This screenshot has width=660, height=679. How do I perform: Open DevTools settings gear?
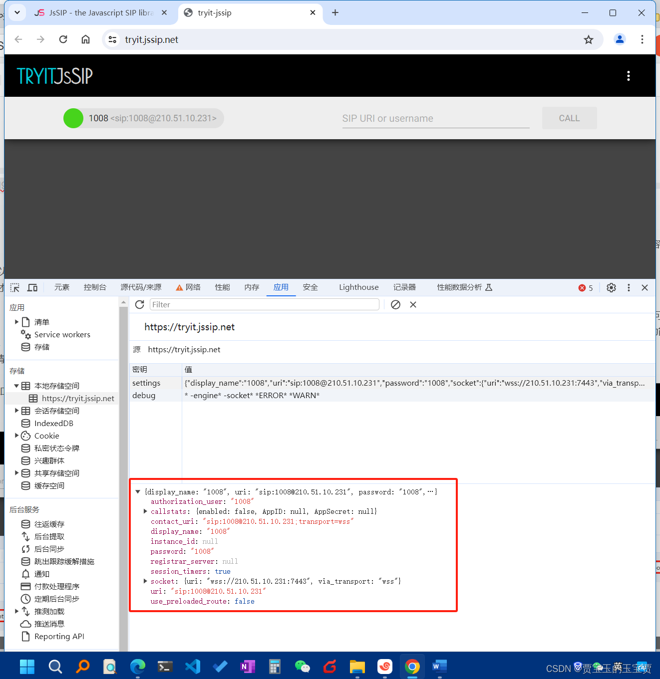pos(611,287)
